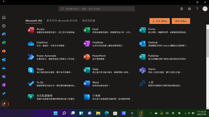Click the 安裝 Office button

click(x=160, y=21)
